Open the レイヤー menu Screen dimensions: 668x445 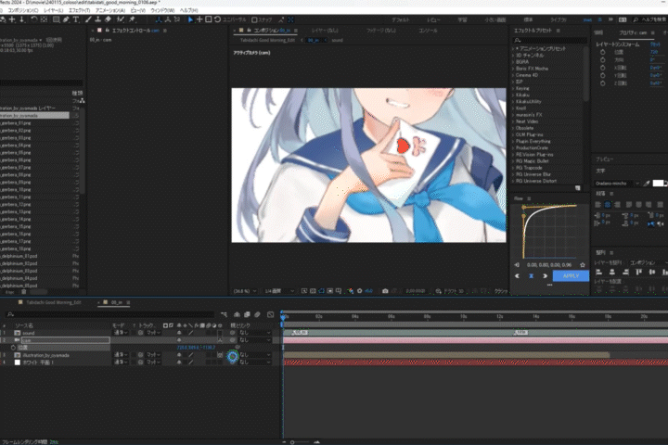(53, 10)
